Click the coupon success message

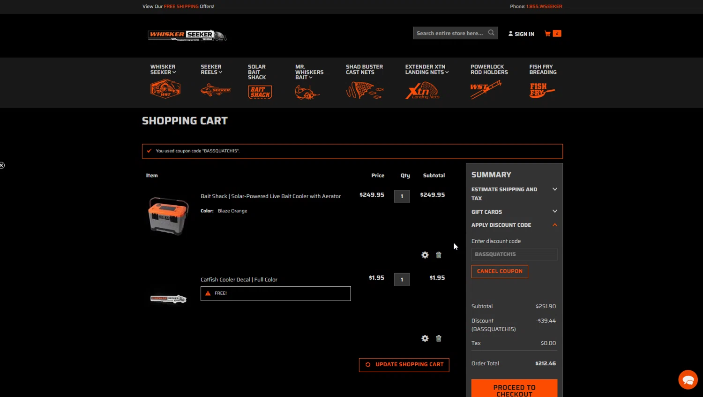click(x=352, y=151)
